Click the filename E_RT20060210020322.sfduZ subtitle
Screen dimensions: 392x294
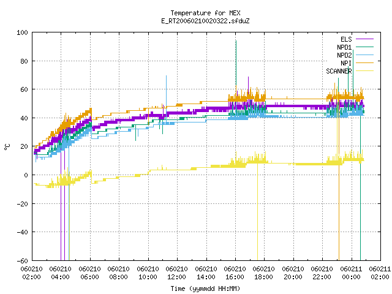[x=205, y=21]
